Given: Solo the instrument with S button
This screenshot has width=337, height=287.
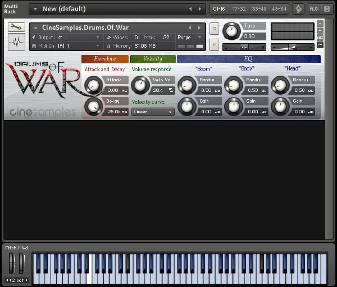Looking at the screenshot, I should [214, 29].
